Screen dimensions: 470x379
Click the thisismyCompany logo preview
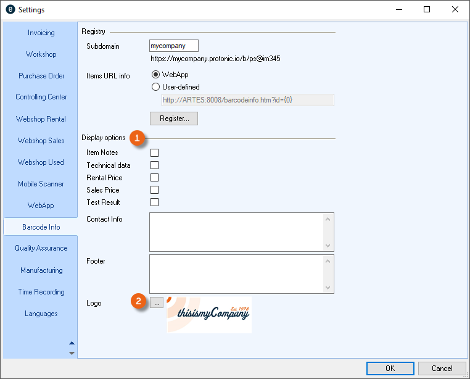coord(208,315)
